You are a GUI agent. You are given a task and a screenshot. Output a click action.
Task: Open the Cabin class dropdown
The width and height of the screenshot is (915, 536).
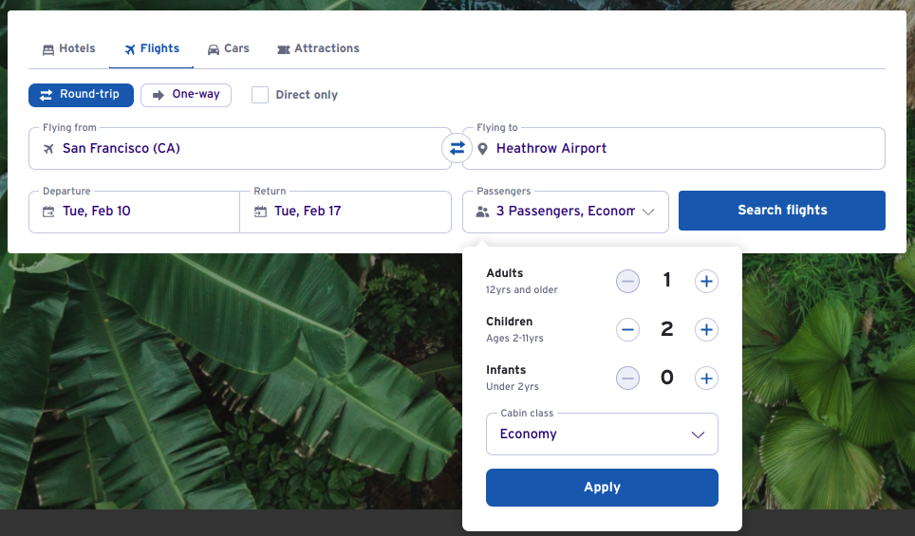coord(602,434)
